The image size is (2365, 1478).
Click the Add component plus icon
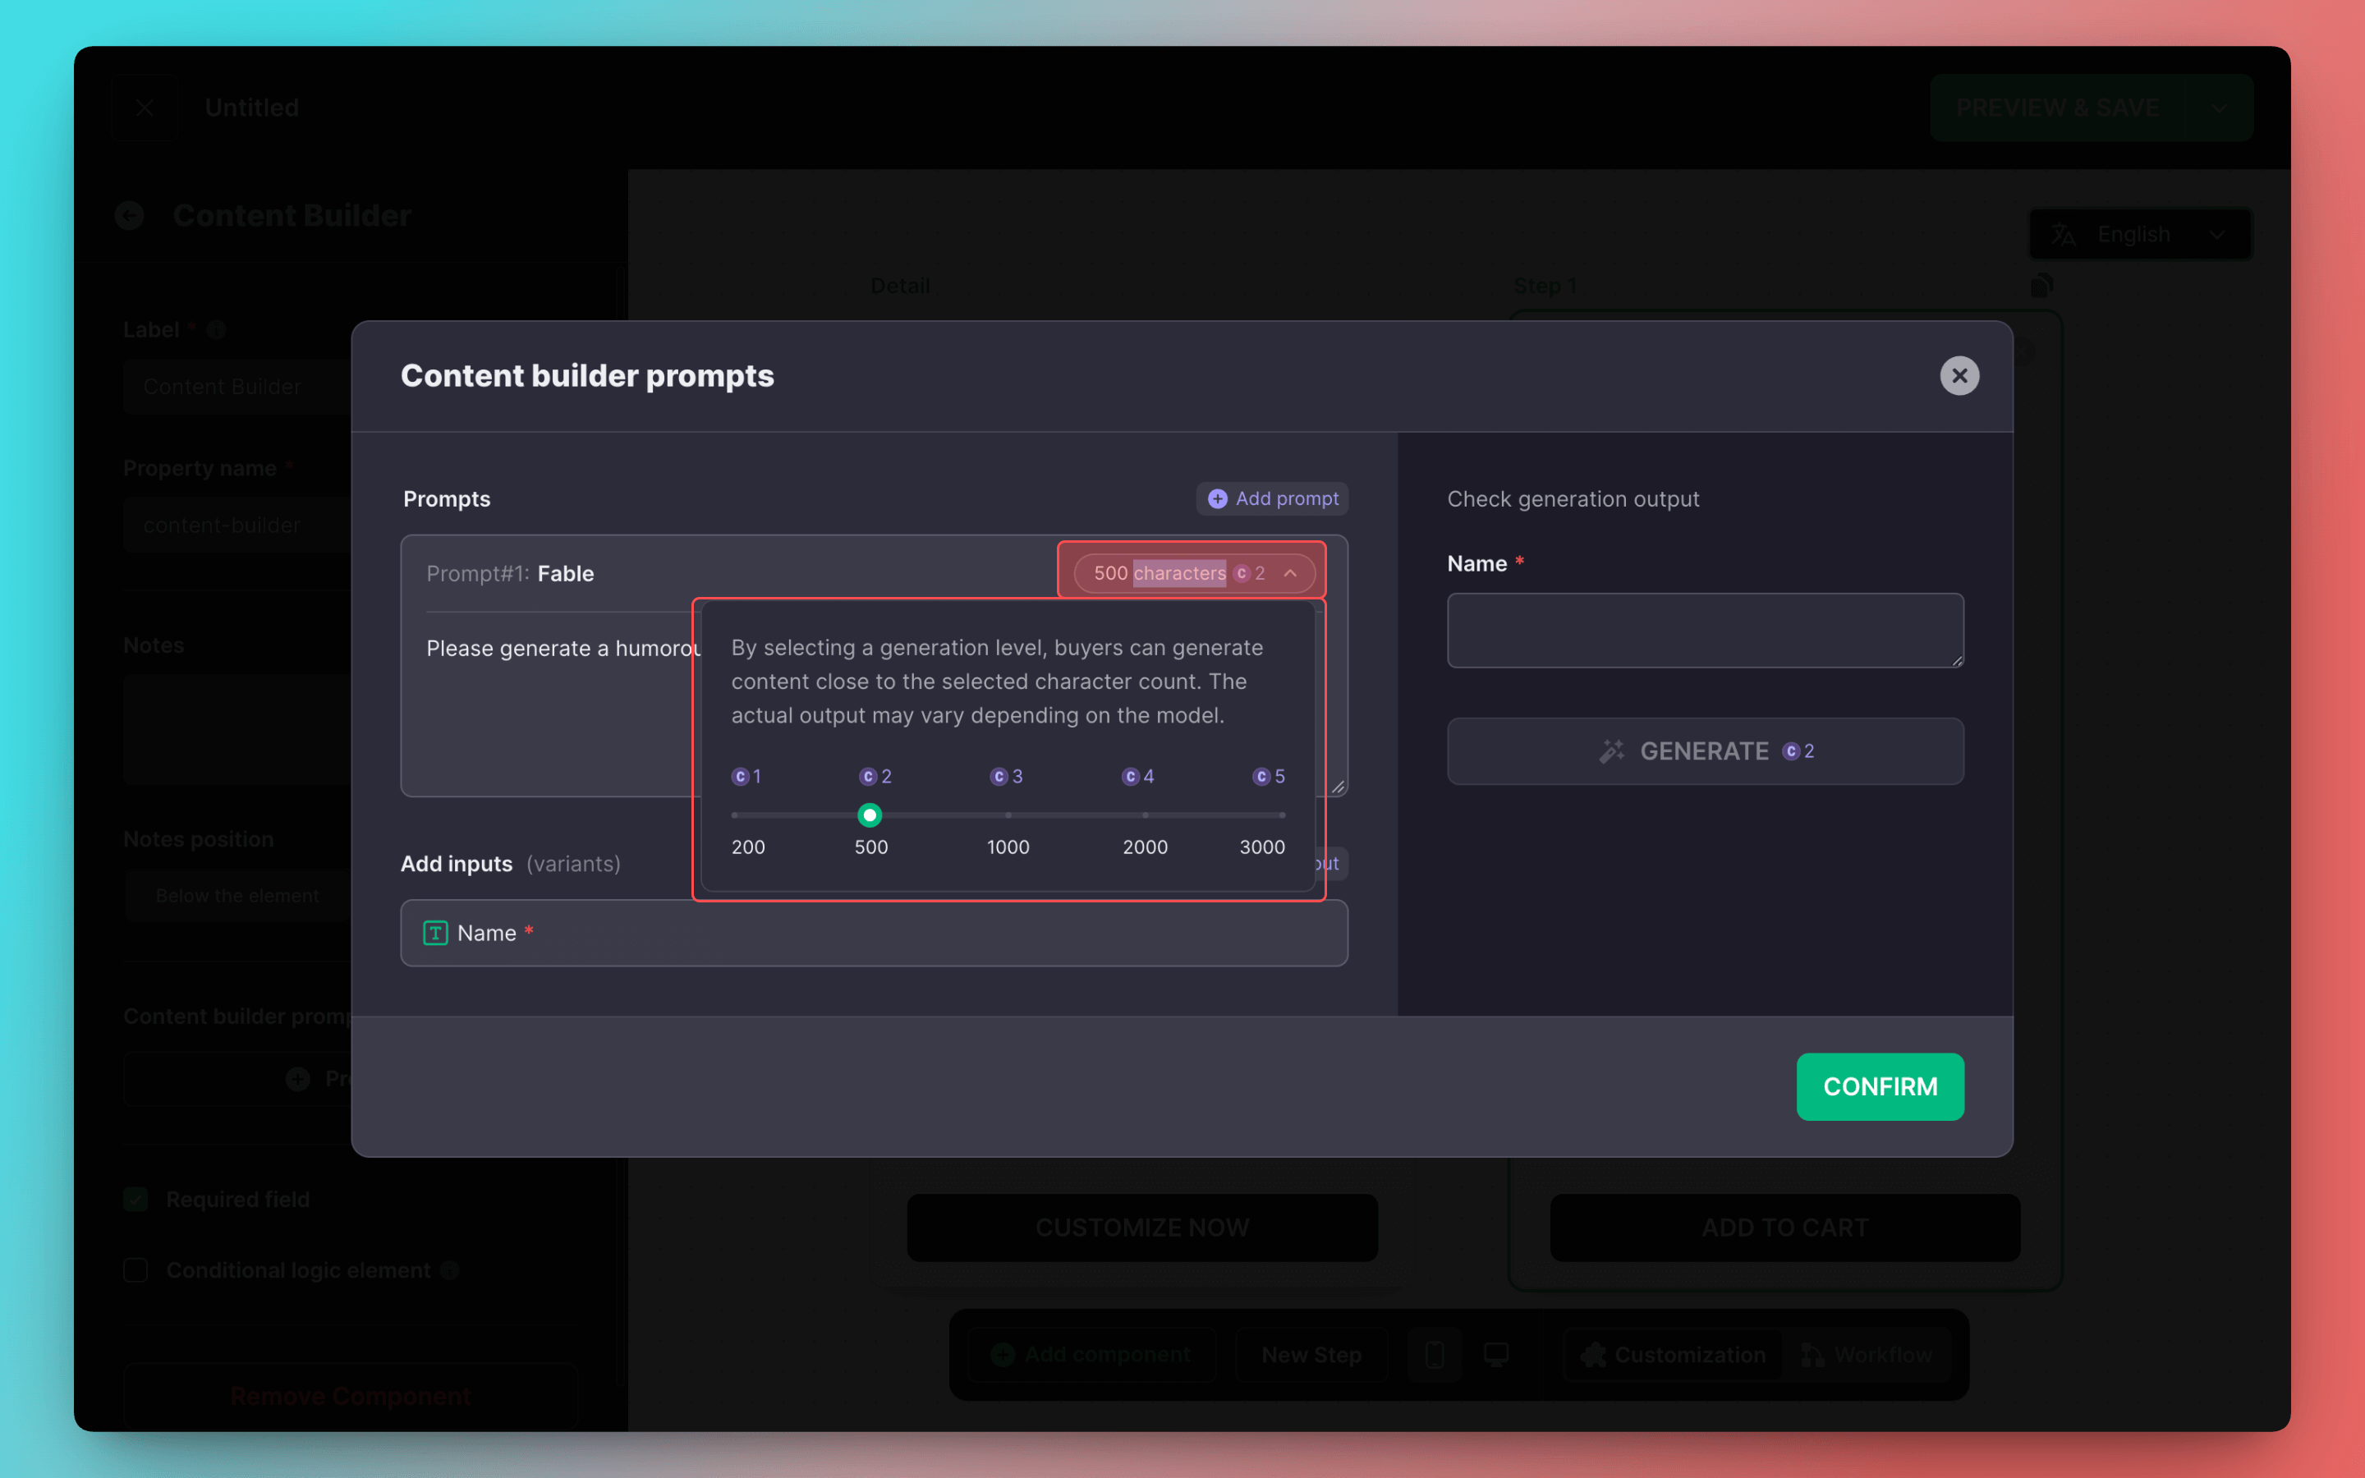[1003, 1354]
